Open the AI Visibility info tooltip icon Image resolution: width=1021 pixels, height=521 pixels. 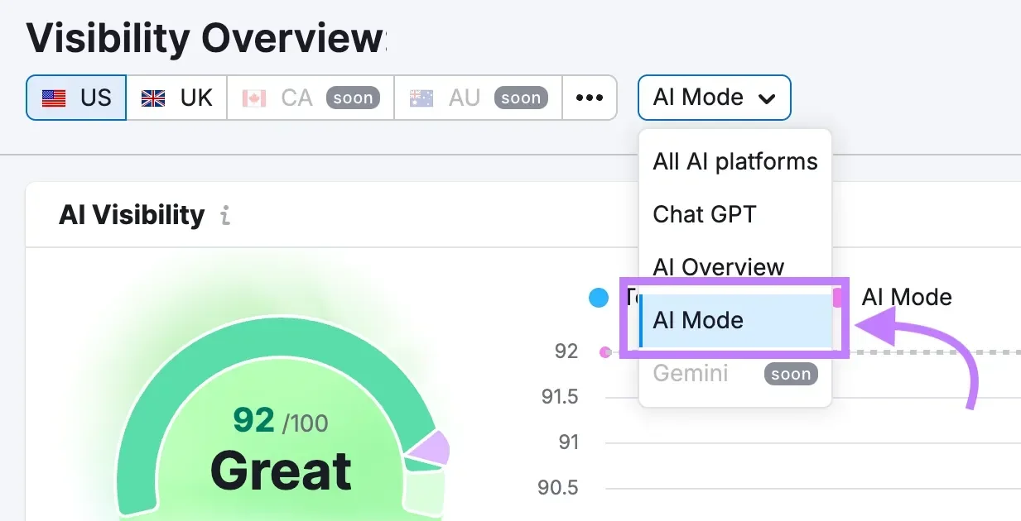(x=225, y=216)
